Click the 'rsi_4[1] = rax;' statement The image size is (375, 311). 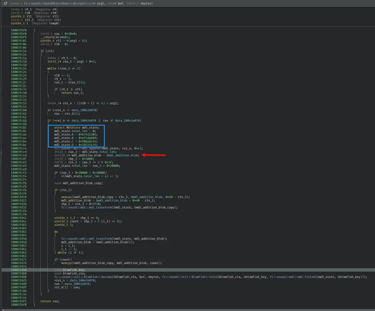pos(67,287)
